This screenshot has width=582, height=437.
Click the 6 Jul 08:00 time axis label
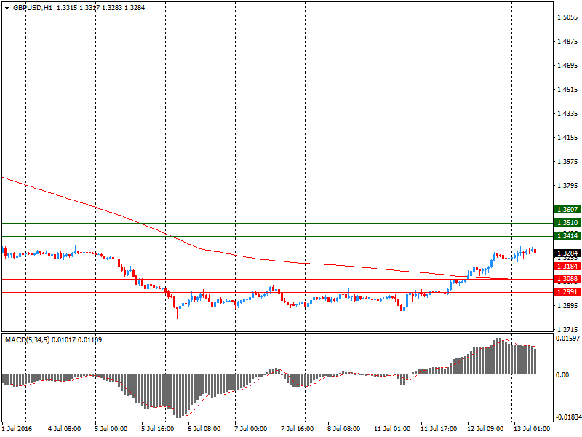tap(204, 429)
